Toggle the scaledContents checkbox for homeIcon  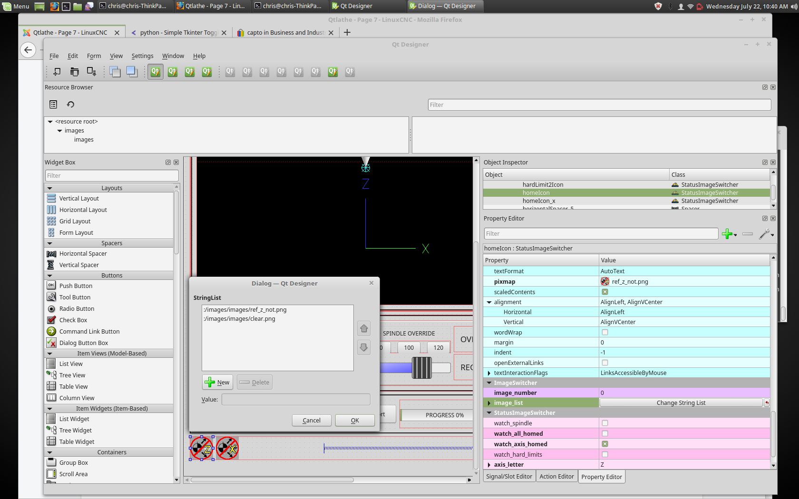604,291
